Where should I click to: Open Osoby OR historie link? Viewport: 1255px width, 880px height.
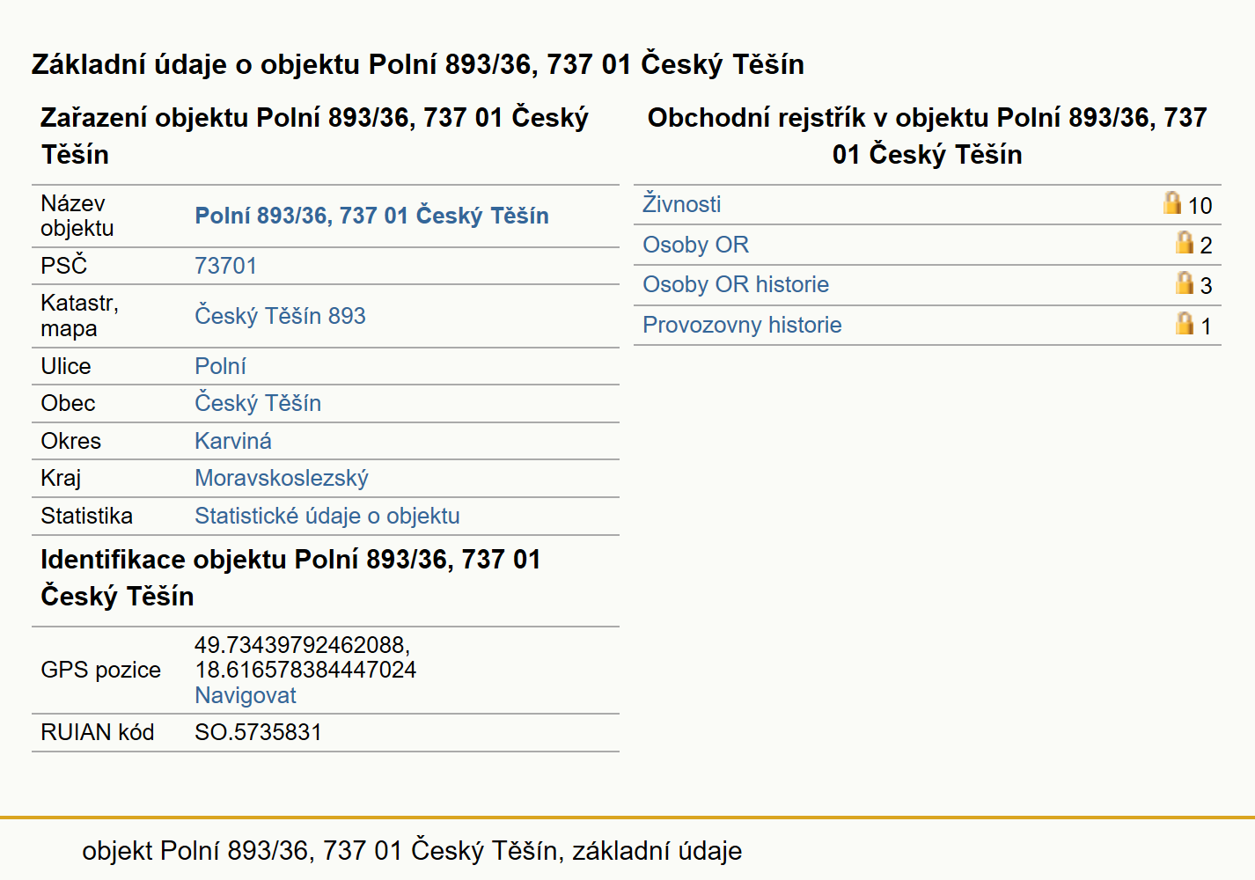tap(736, 284)
